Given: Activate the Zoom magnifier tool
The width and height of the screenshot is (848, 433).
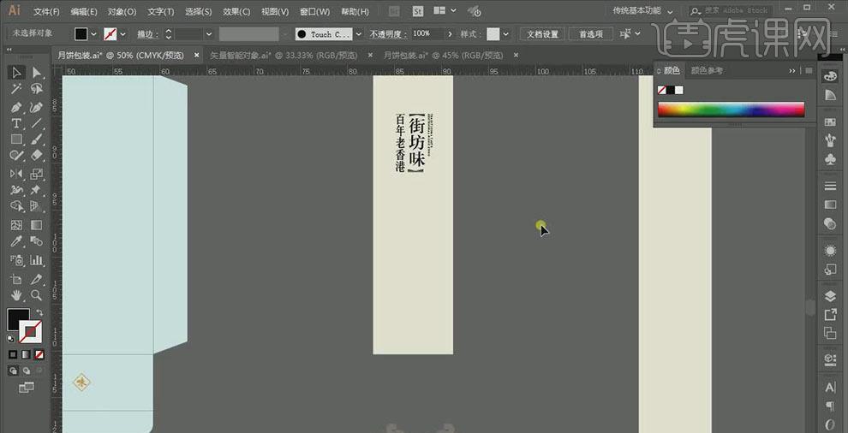Looking at the screenshot, I should (x=36, y=295).
